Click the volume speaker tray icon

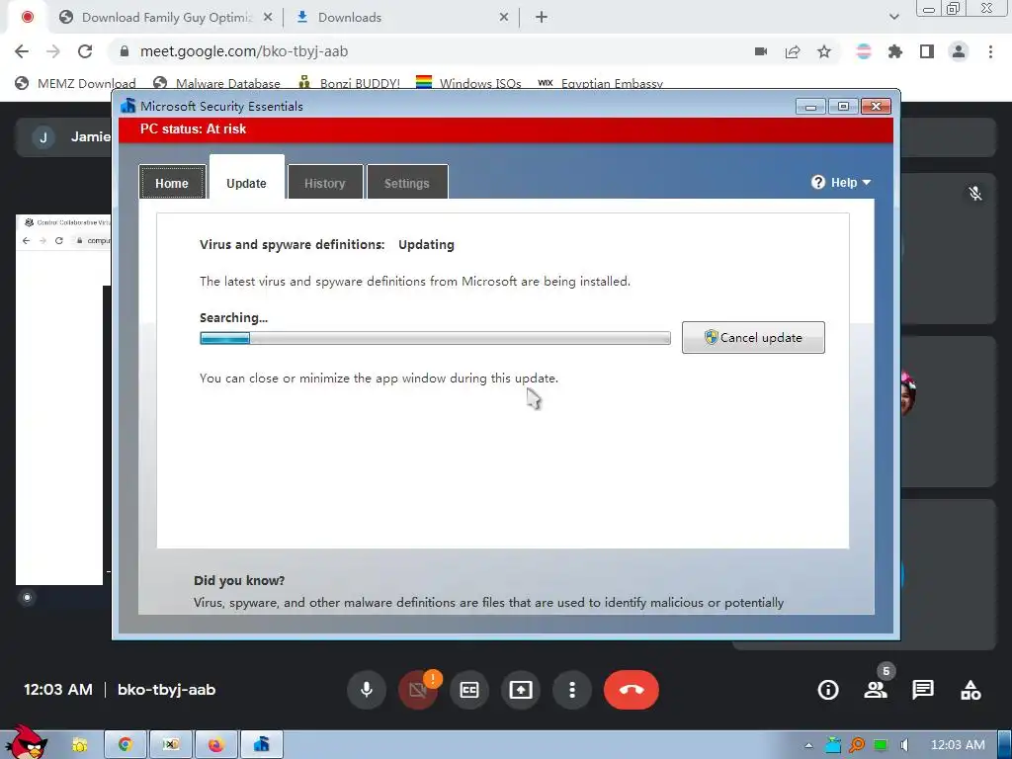pyautogui.click(x=905, y=745)
